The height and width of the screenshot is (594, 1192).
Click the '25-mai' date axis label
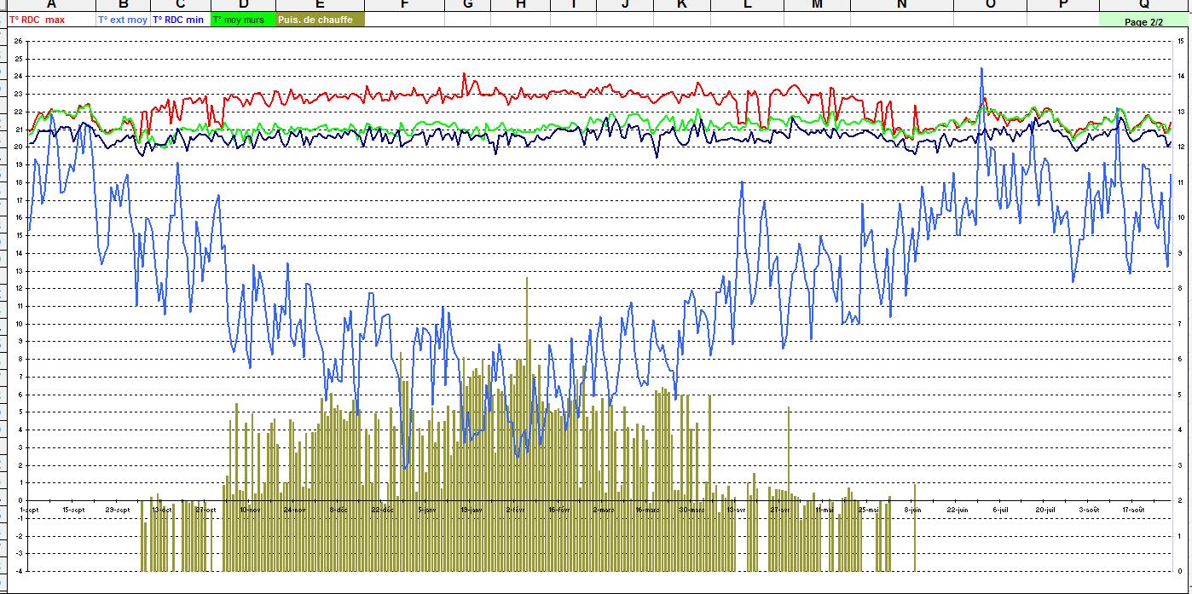click(x=868, y=510)
